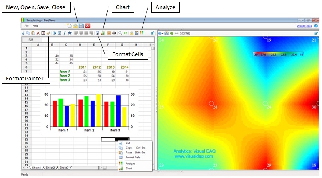Open the Format Cells toolbar icon
Viewport: 322px width, 178px height.
pyautogui.click(x=97, y=33)
